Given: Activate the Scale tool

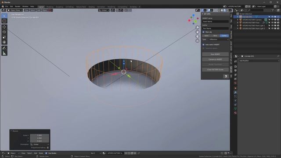Looking at the screenshot, I should point(4,37).
